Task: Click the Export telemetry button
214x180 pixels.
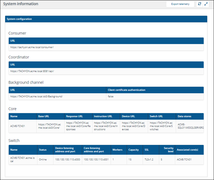Action: [180, 4]
